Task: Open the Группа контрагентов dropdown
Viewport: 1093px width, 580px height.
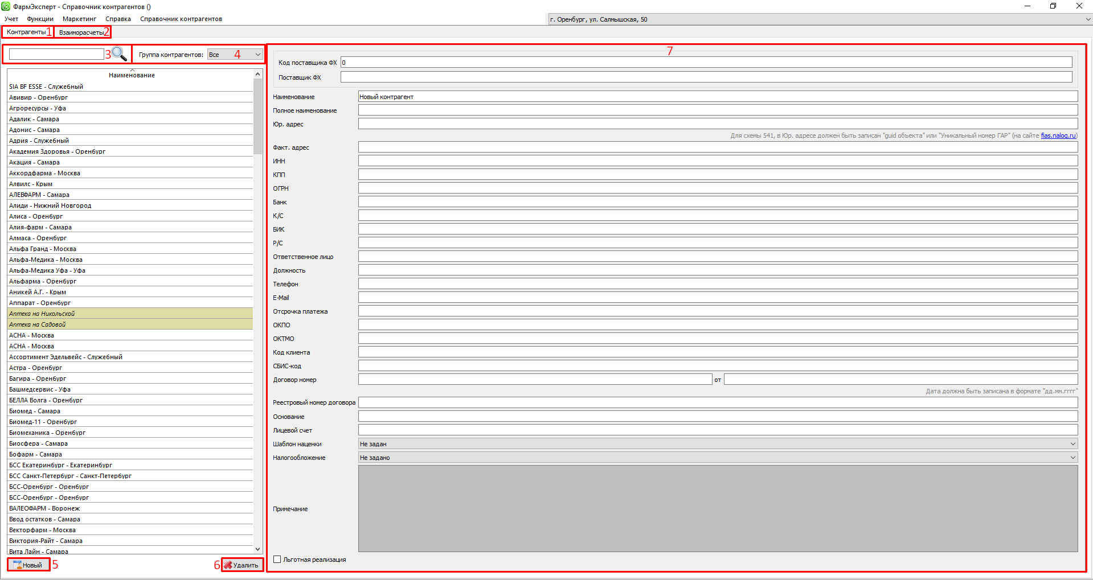Action: pyautogui.click(x=235, y=55)
